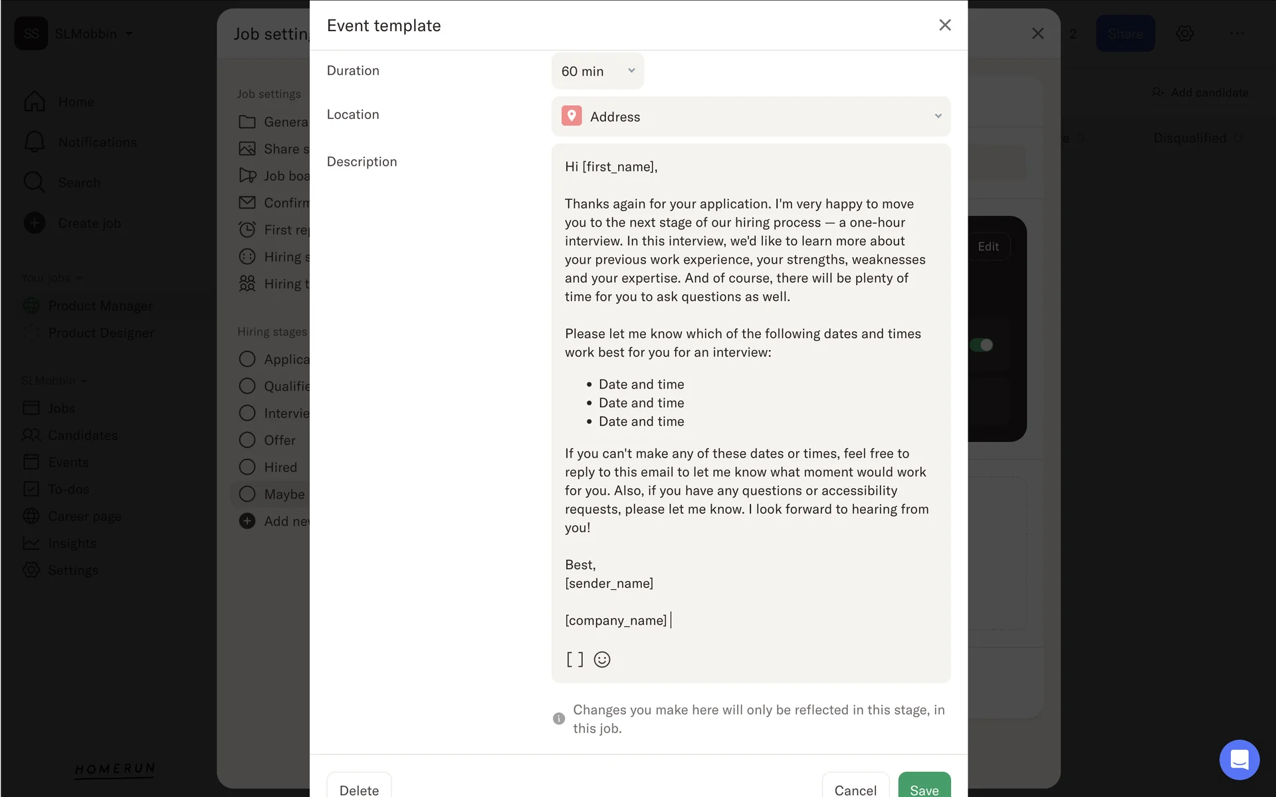Toggle the green switch behind the dialog
Screen dimensions: 1276x797
coord(982,345)
